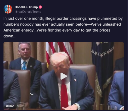
Task: Click the text line "American energy...We're fighting"
Action: [57, 30]
